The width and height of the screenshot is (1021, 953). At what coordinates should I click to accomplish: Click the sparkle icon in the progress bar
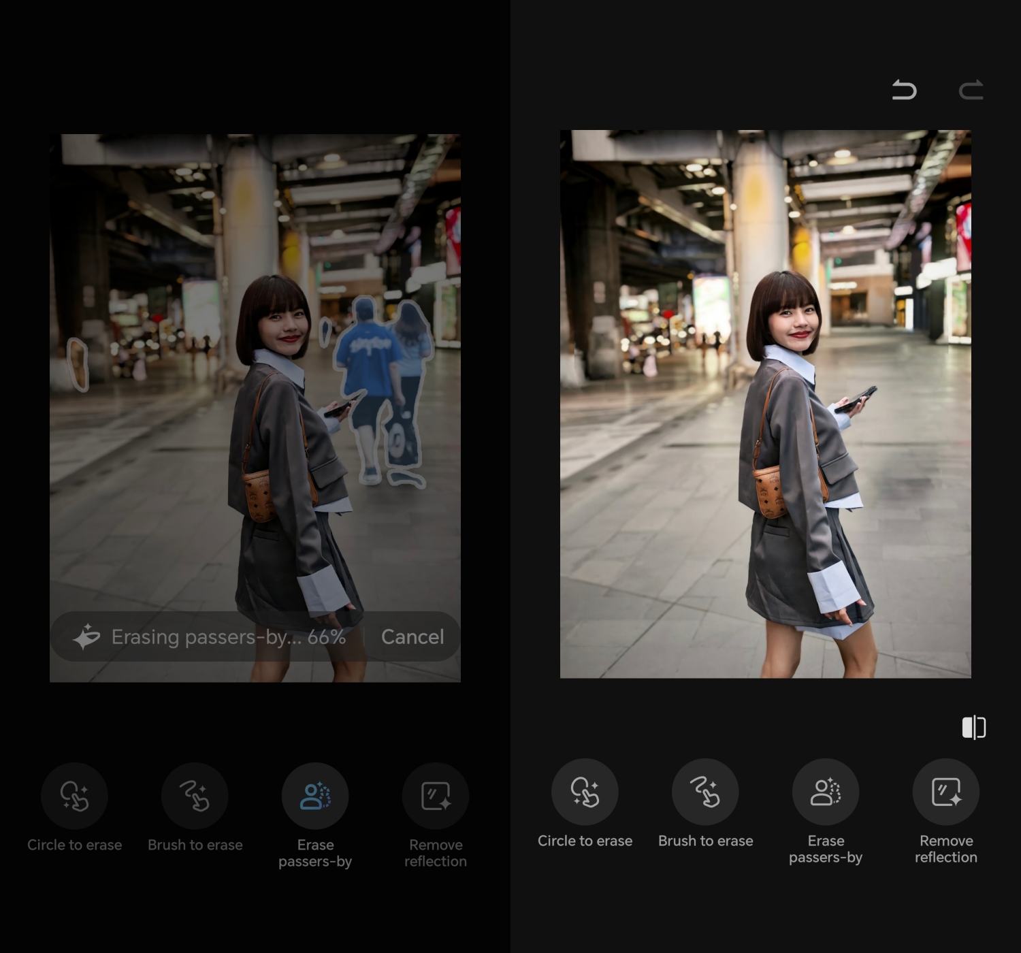(x=86, y=637)
